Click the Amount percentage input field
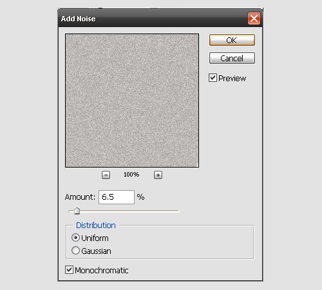Viewport: 322px width, 290px height. click(x=117, y=197)
